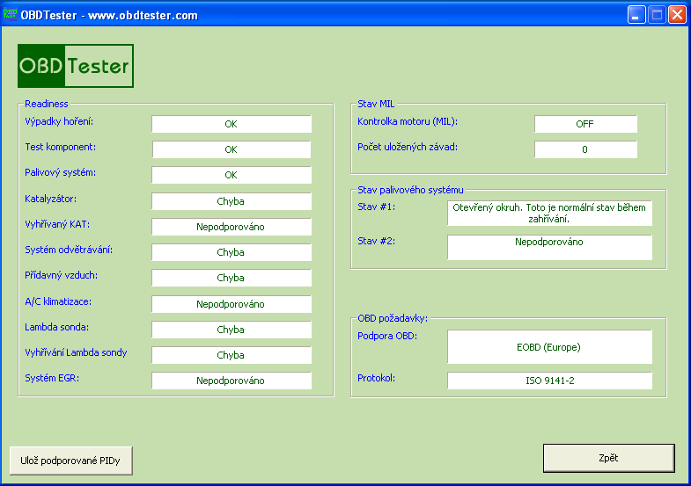Minimize the OBDTester window
691x486 pixels.
636,15
